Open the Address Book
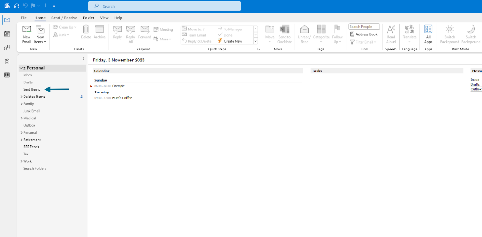Screen dimensions: 482x237 point(364,34)
